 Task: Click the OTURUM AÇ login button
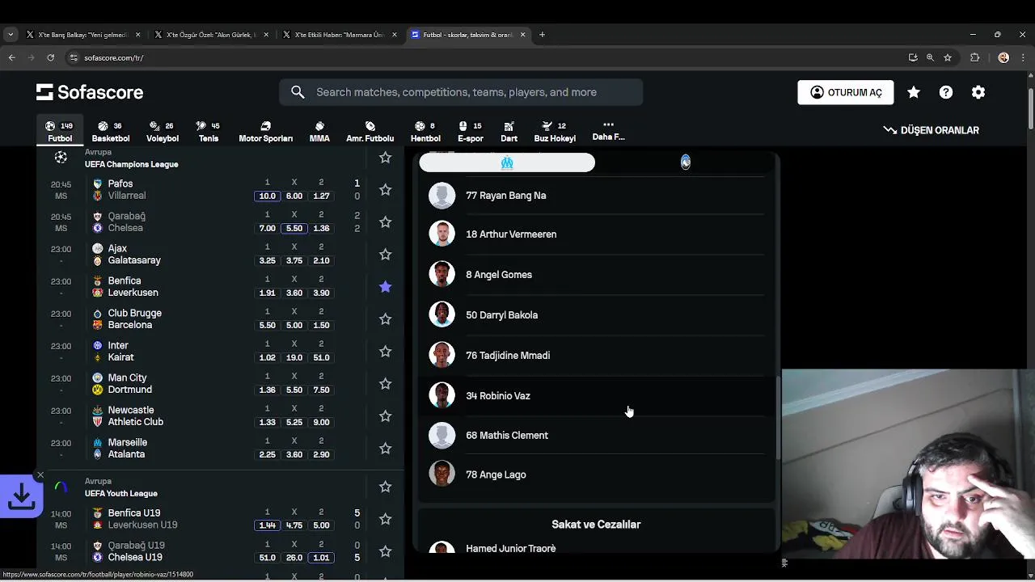(x=846, y=92)
